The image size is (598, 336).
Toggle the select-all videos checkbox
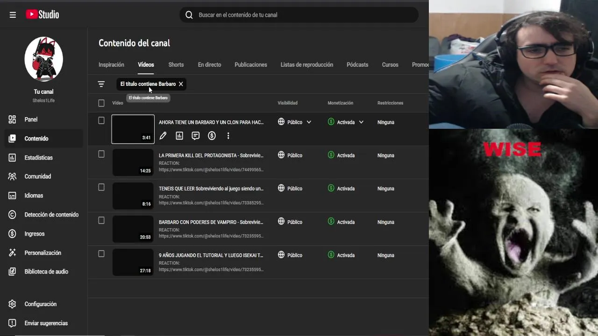pyautogui.click(x=101, y=103)
